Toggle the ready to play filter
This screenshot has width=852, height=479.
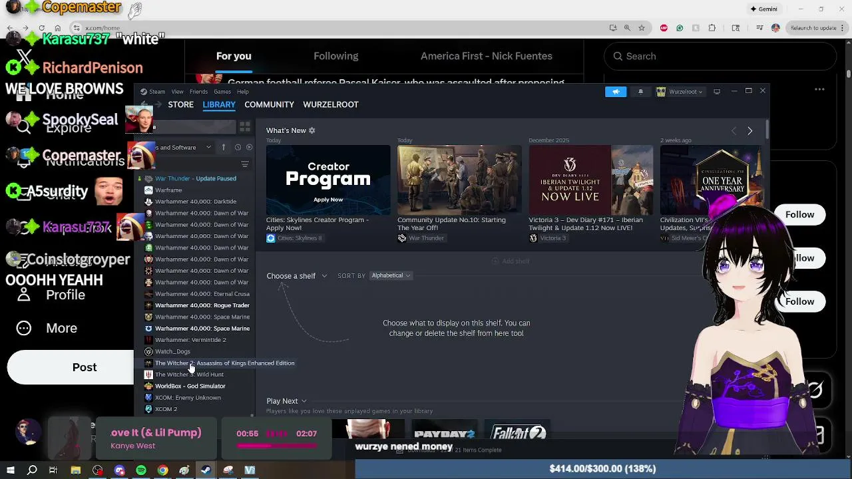[250, 148]
